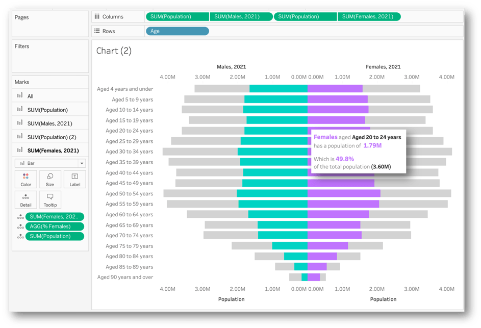Click SUM(Females, 2021) pill on Columns shelf

point(369,17)
